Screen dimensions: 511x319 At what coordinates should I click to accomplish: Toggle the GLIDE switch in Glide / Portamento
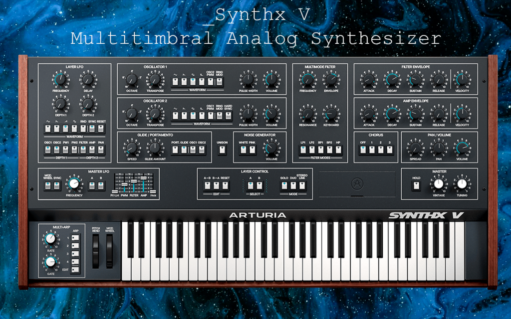pos(184,150)
